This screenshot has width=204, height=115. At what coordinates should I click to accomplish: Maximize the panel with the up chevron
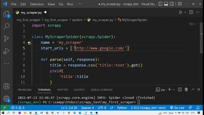pos(193,89)
